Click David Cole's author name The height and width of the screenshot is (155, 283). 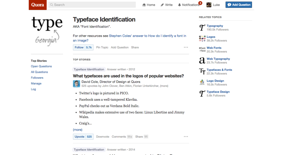pos(90,82)
